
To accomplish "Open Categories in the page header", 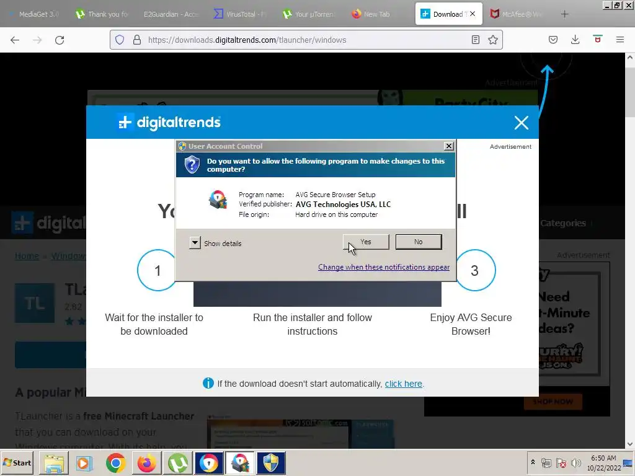I will tap(563, 223).
